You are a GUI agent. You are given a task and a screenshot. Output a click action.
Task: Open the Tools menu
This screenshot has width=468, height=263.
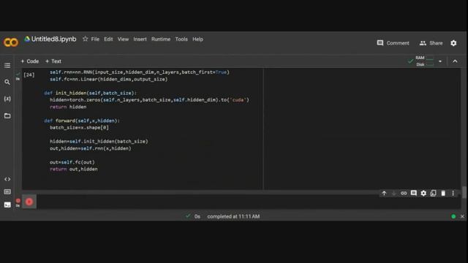point(181,39)
